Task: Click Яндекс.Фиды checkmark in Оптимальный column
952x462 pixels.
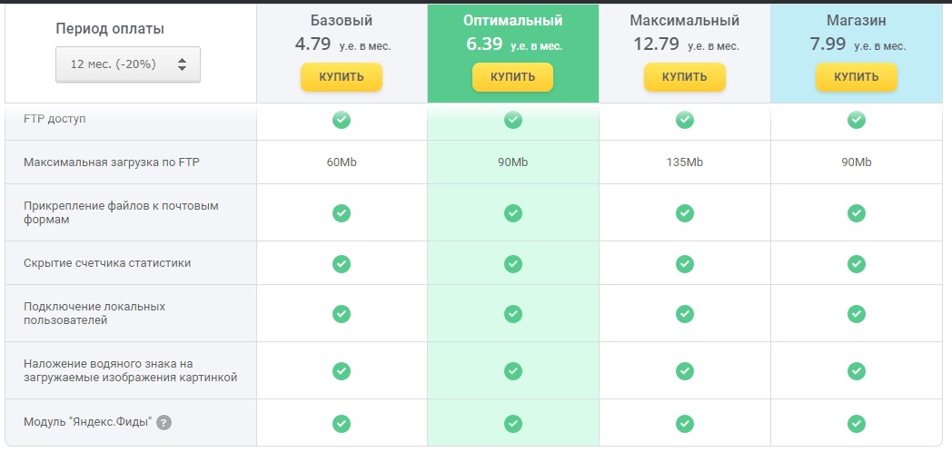Action: [x=513, y=423]
